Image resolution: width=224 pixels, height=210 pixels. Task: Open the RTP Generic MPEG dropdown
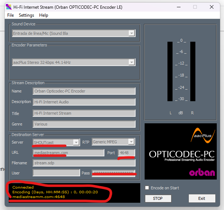click(x=132, y=142)
